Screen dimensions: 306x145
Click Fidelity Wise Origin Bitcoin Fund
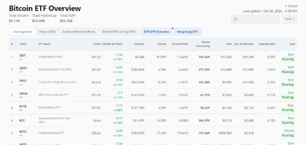tap(57, 82)
